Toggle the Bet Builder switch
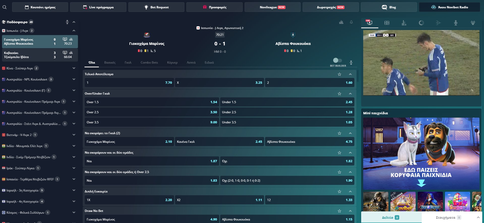This screenshot has width=484, height=223. (337, 60)
